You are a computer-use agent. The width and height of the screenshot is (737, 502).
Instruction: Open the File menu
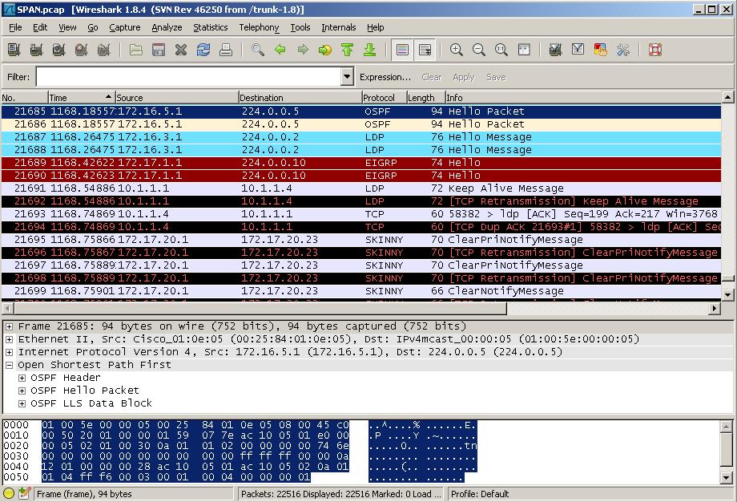point(15,27)
